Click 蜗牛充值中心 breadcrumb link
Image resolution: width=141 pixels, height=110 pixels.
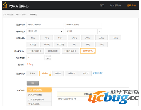pyautogui.click(x=21, y=15)
